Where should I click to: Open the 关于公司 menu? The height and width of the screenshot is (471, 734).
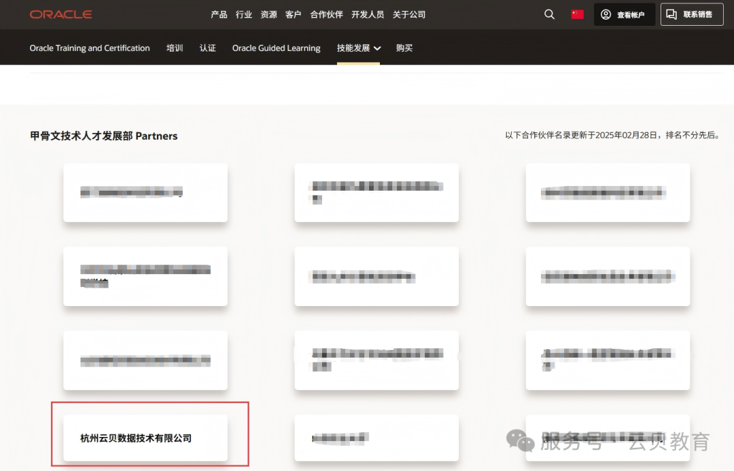pyautogui.click(x=408, y=14)
